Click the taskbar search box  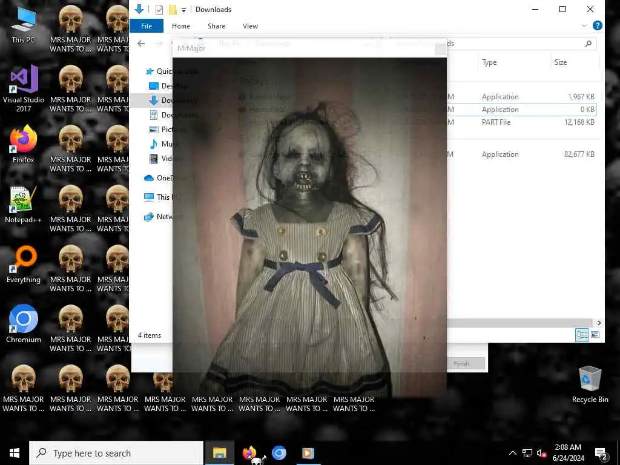click(116, 453)
